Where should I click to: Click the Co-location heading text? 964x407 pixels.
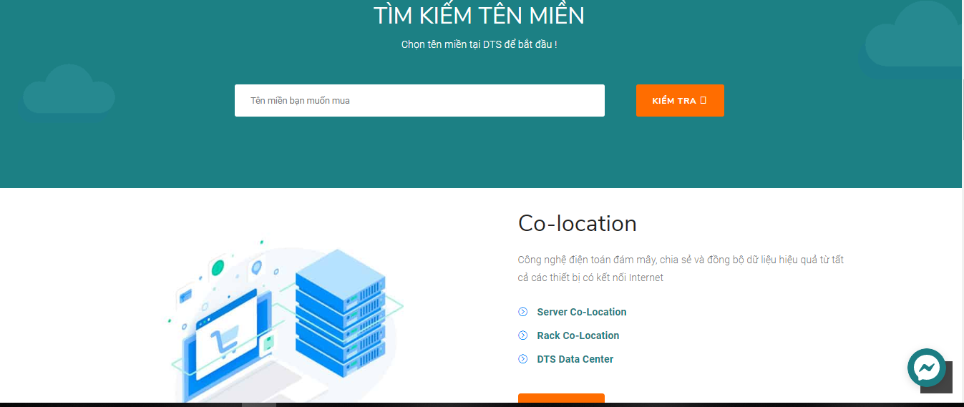pyautogui.click(x=578, y=223)
